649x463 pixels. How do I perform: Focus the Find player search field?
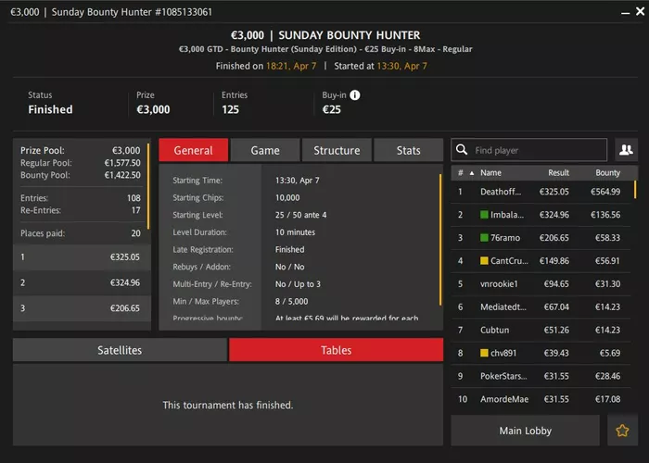(x=529, y=150)
